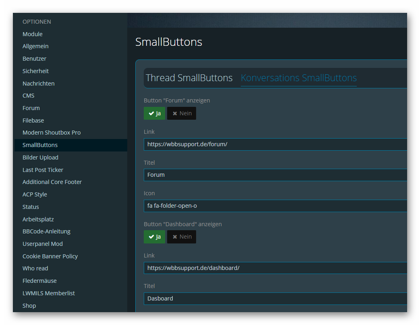
Task: Open the Sicherheit settings section
Action: 35,71
